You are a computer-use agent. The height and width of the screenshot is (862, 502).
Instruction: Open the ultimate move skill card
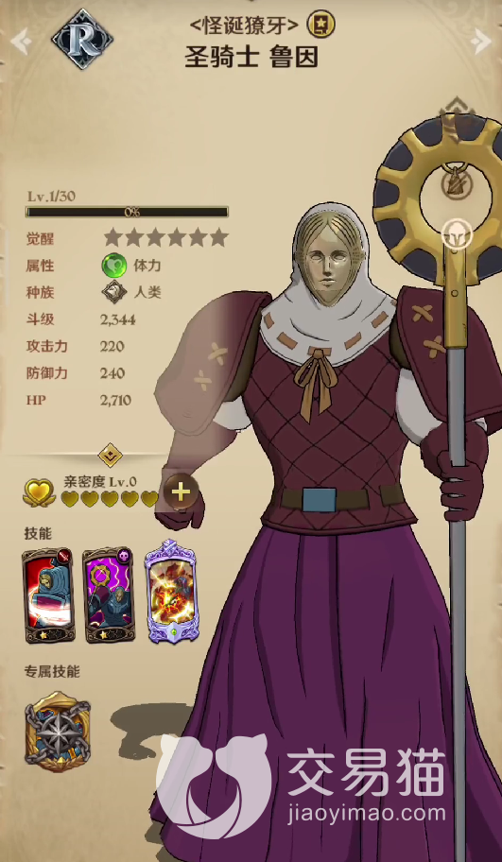coord(170,592)
